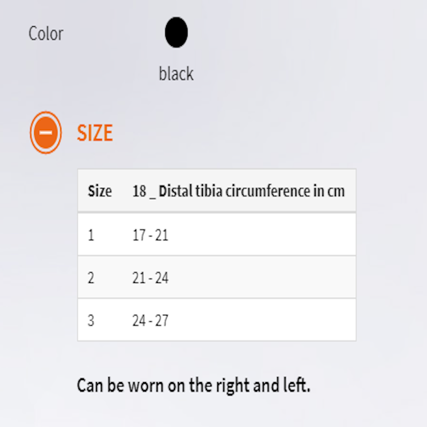Collapse the SIZE section with minus icon

click(46, 132)
